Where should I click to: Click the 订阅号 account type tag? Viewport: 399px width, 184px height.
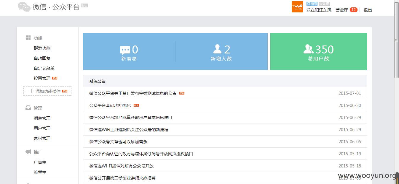click(x=312, y=4)
